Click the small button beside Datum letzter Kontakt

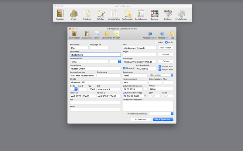(145, 89)
